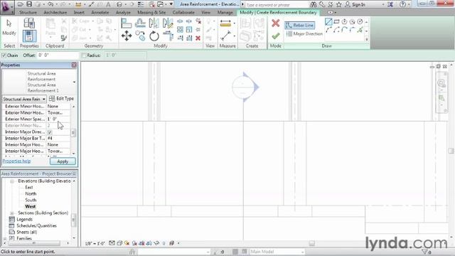Open the Massing & Site tab
The height and width of the screenshot is (256, 455).
click(151, 13)
